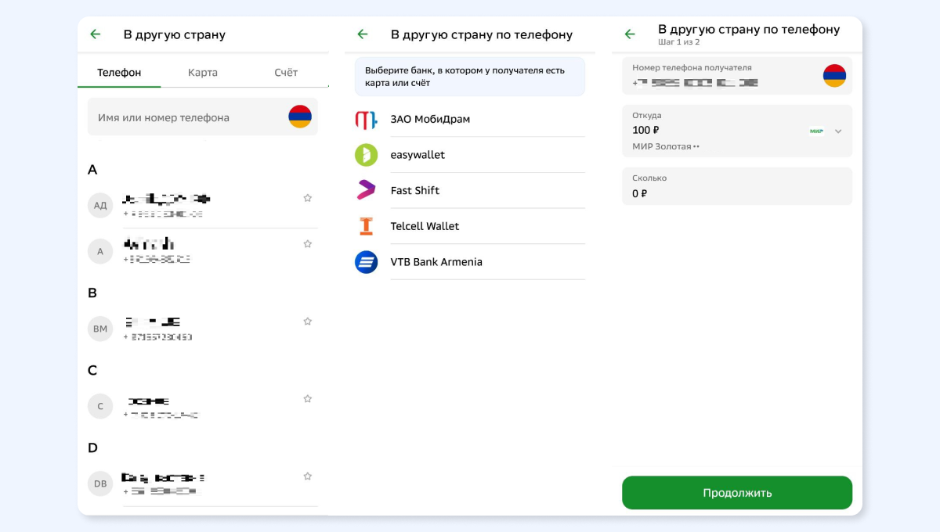Star the BM contact as favorite
The height and width of the screenshot is (532, 940).
click(308, 322)
